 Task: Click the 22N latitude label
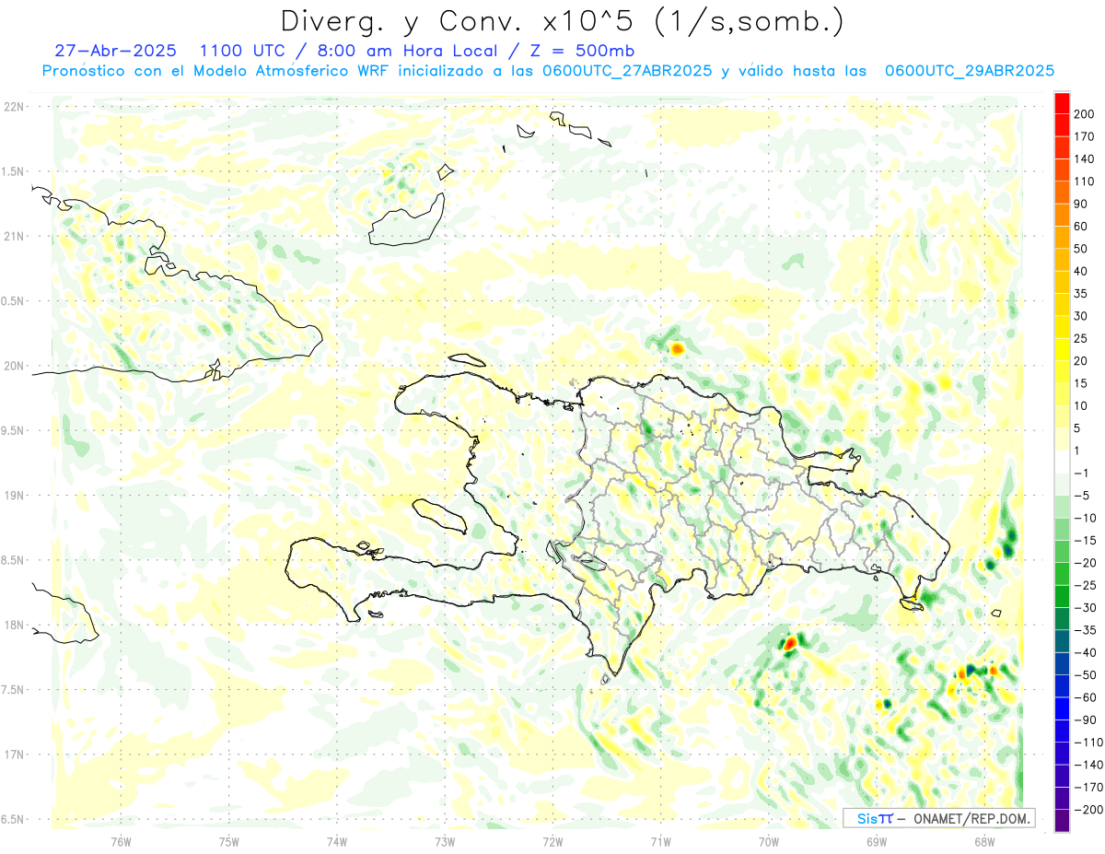tap(13, 107)
